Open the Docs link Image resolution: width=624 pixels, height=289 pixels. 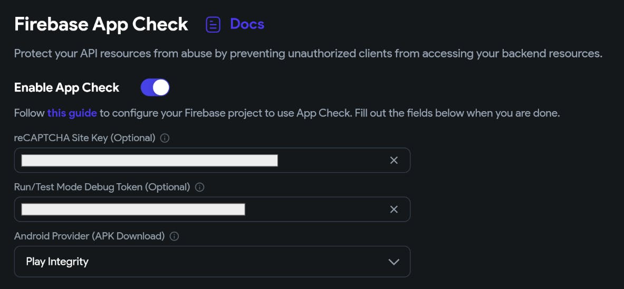point(247,24)
